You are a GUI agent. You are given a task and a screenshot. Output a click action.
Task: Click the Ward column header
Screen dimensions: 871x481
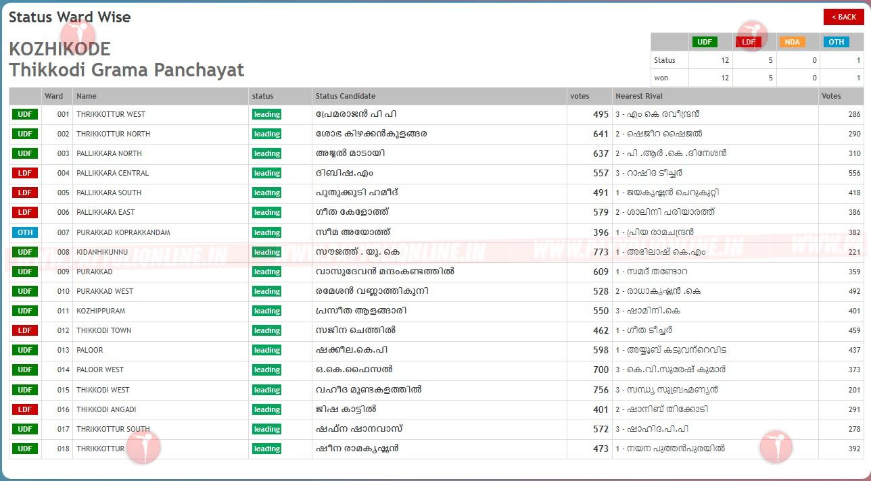click(54, 96)
